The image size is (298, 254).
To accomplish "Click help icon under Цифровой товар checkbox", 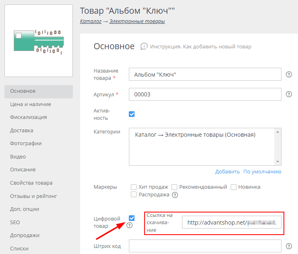I will tap(129, 225).
